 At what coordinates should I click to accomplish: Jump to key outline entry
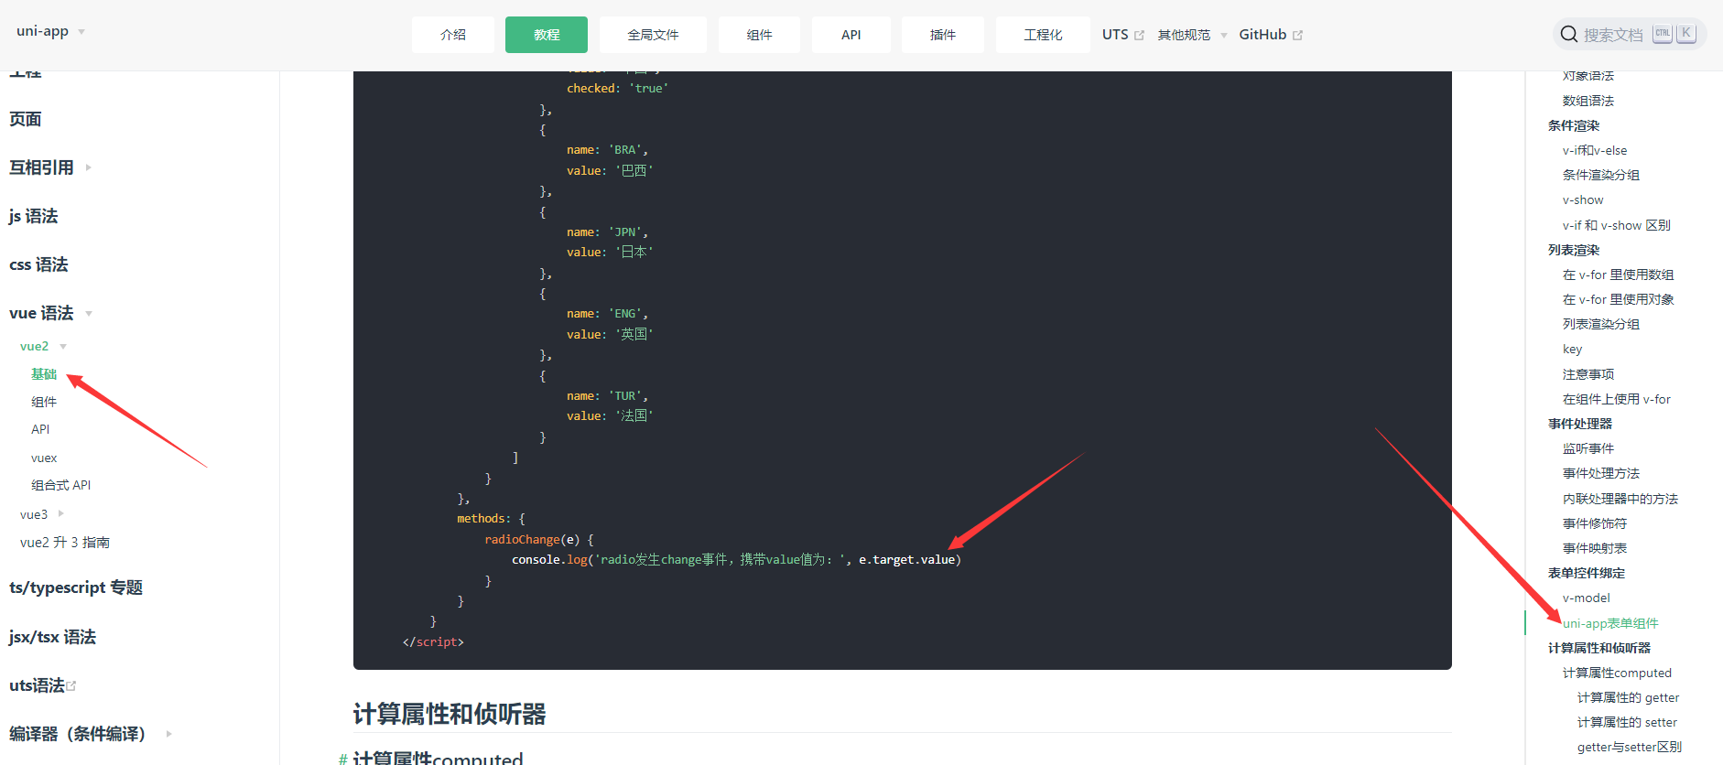[1572, 349]
